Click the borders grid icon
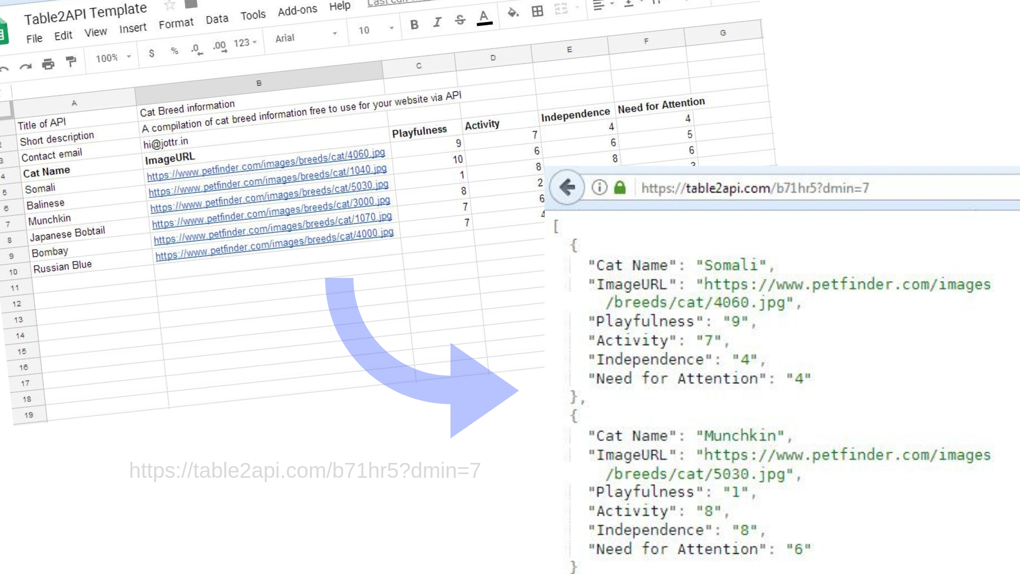The height and width of the screenshot is (574, 1020). 537,11
